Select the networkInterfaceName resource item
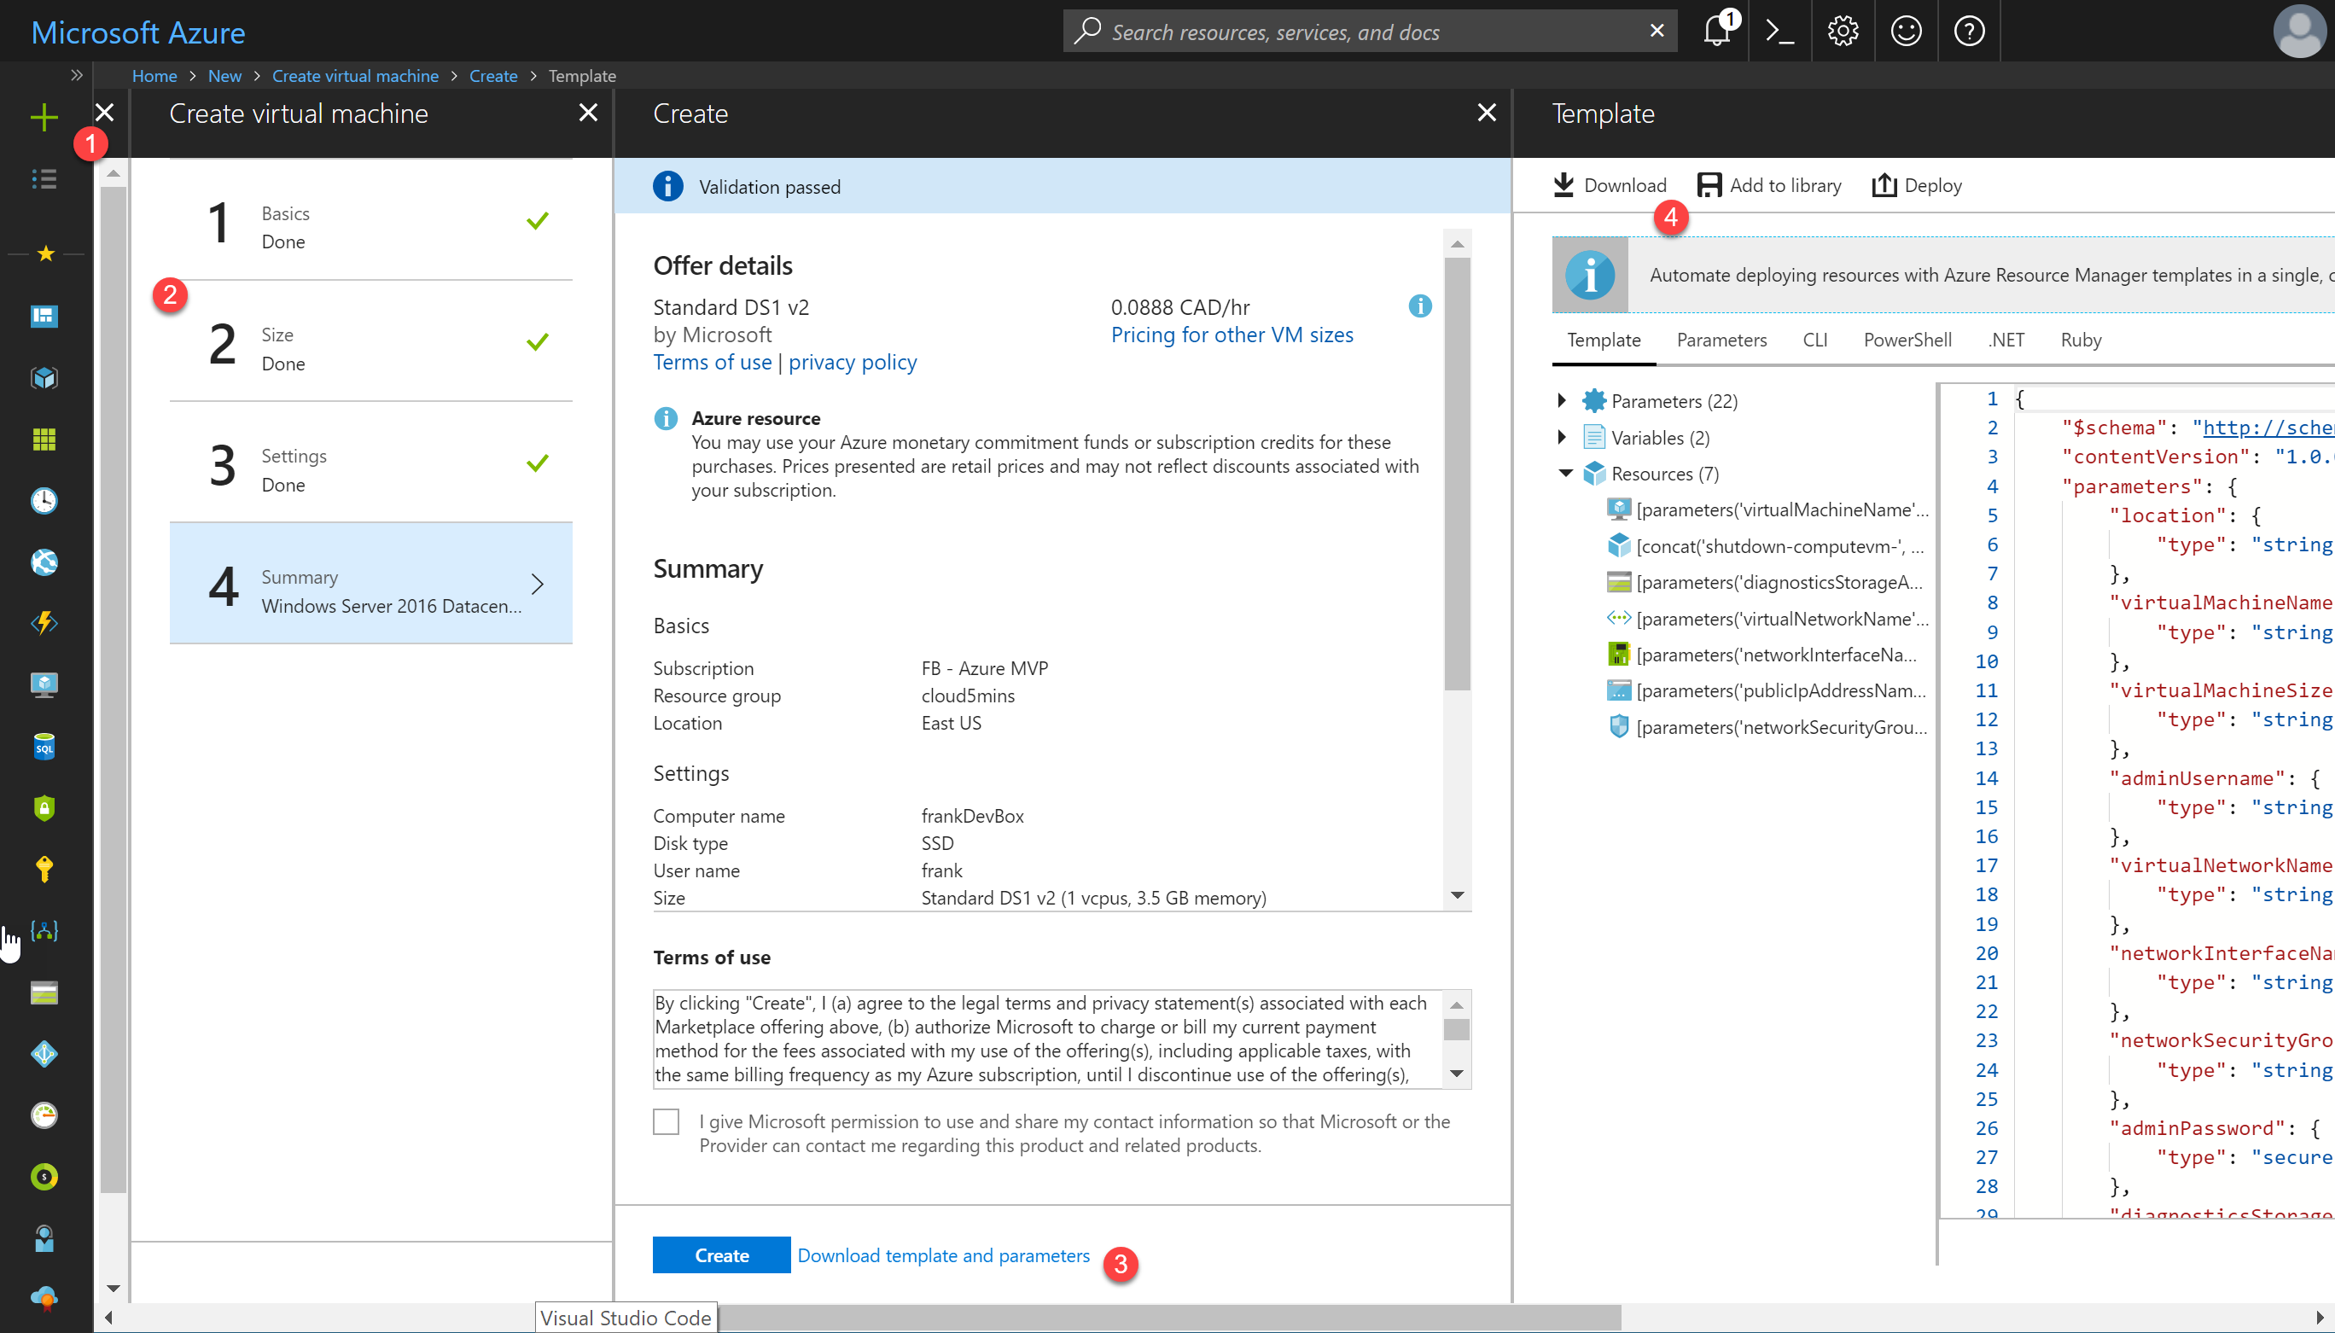Screen dimensions: 2335x1333 [1762, 655]
